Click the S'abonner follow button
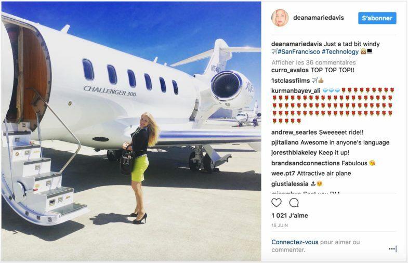Screen dimensions: 408x263 (x=377, y=18)
